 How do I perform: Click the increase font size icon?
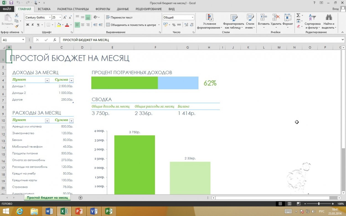point(65,17)
